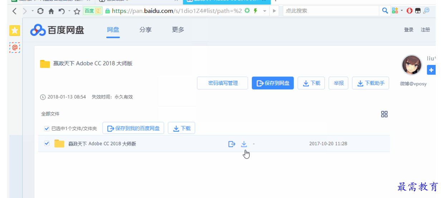Toggle the select-all checkbox 已选中1个文件
Screen dimensions: 441x198
pos(47,128)
